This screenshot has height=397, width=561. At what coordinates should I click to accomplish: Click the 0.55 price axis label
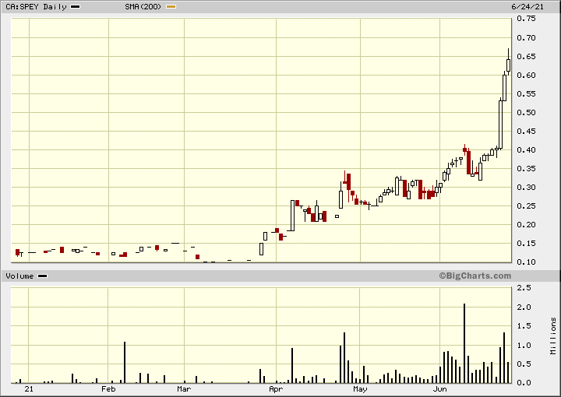coord(526,93)
